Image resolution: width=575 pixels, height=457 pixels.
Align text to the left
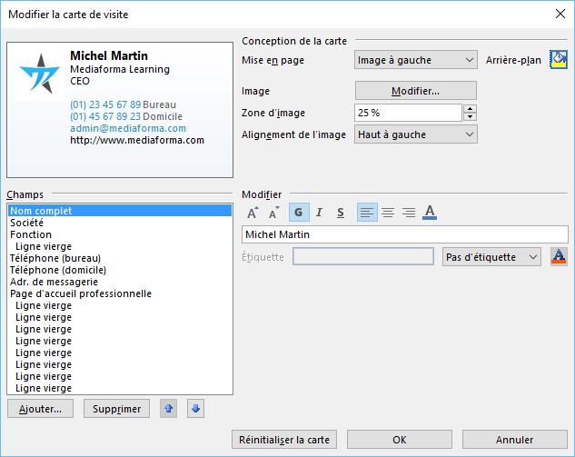tap(366, 213)
